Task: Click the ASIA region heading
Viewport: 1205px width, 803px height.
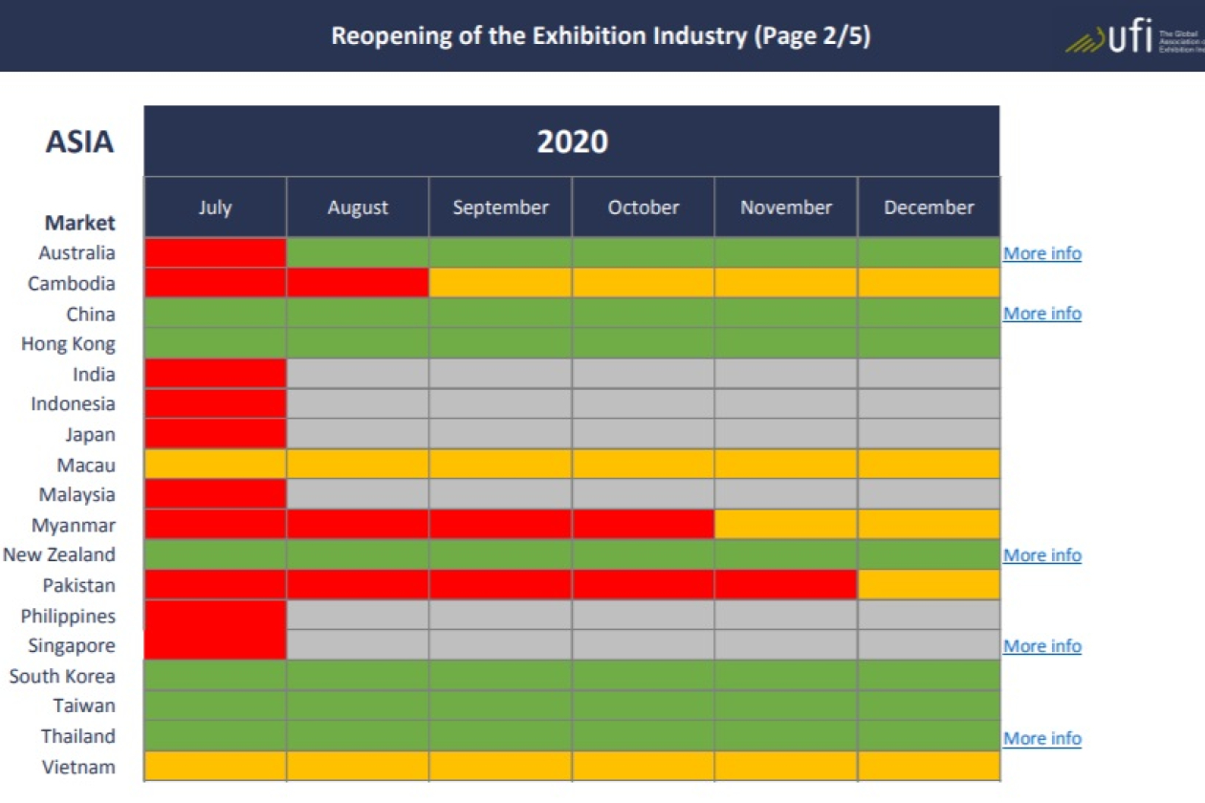Action: tap(79, 142)
